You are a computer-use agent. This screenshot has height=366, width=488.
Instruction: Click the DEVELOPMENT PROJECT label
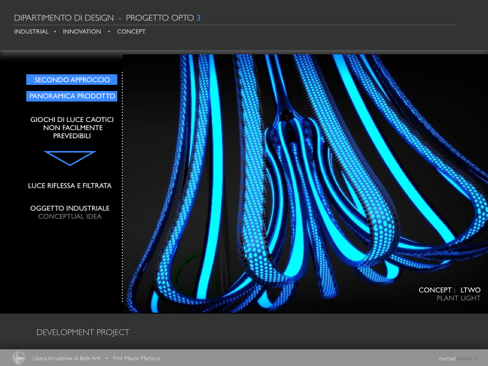(x=83, y=332)
